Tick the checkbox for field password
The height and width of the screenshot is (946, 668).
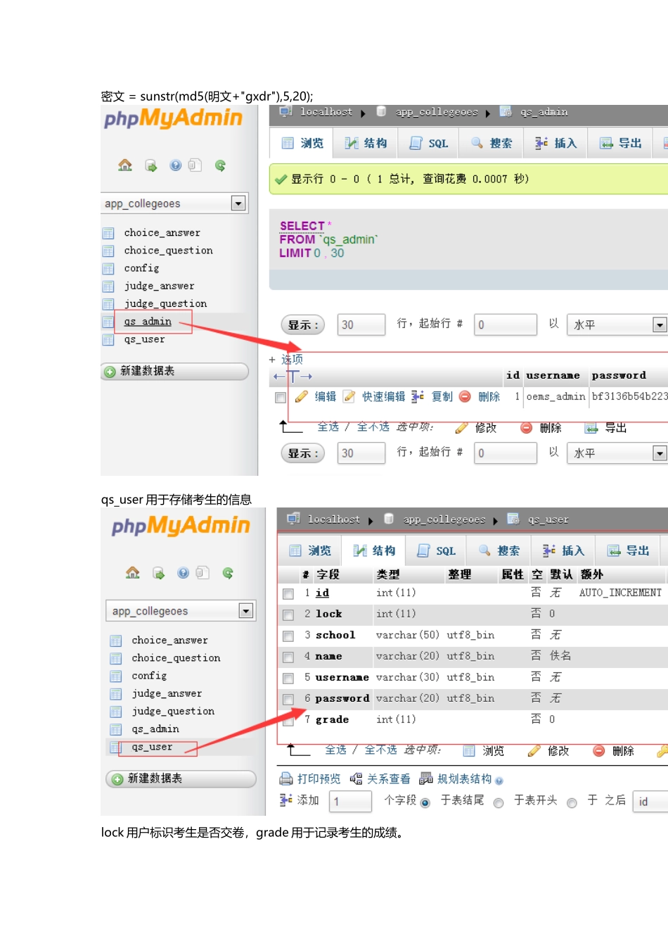(x=288, y=700)
